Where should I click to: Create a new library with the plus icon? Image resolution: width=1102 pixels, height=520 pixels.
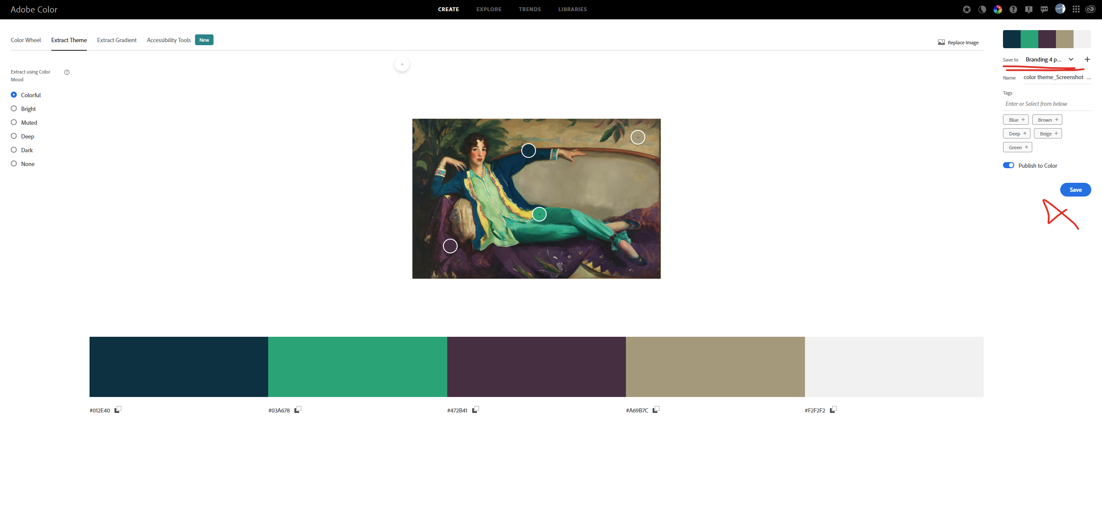coord(1087,59)
